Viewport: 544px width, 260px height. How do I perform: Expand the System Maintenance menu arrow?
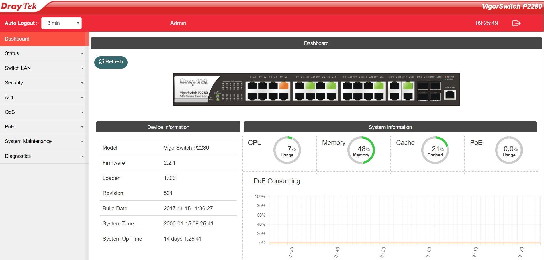coord(82,141)
